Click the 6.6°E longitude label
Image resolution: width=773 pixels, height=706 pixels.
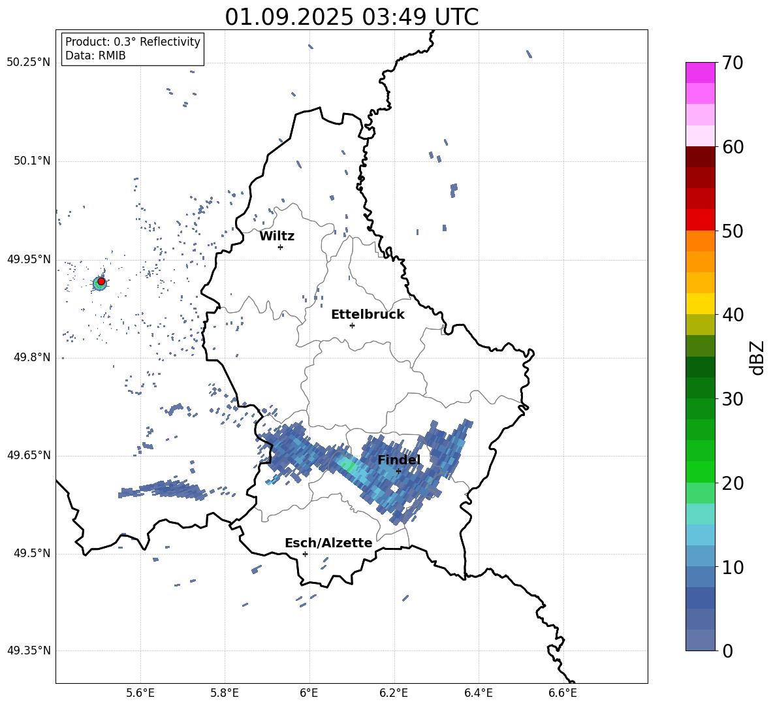[x=563, y=693]
